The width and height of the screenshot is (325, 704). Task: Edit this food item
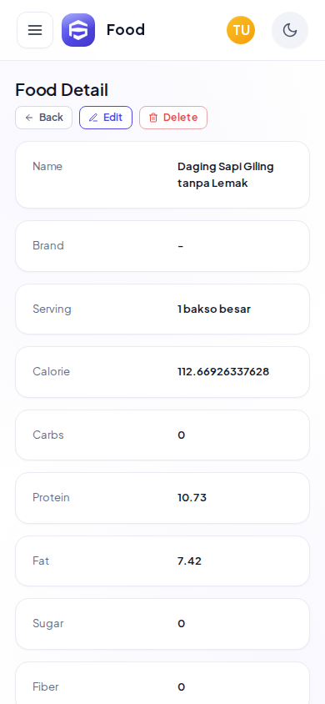coord(106,118)
